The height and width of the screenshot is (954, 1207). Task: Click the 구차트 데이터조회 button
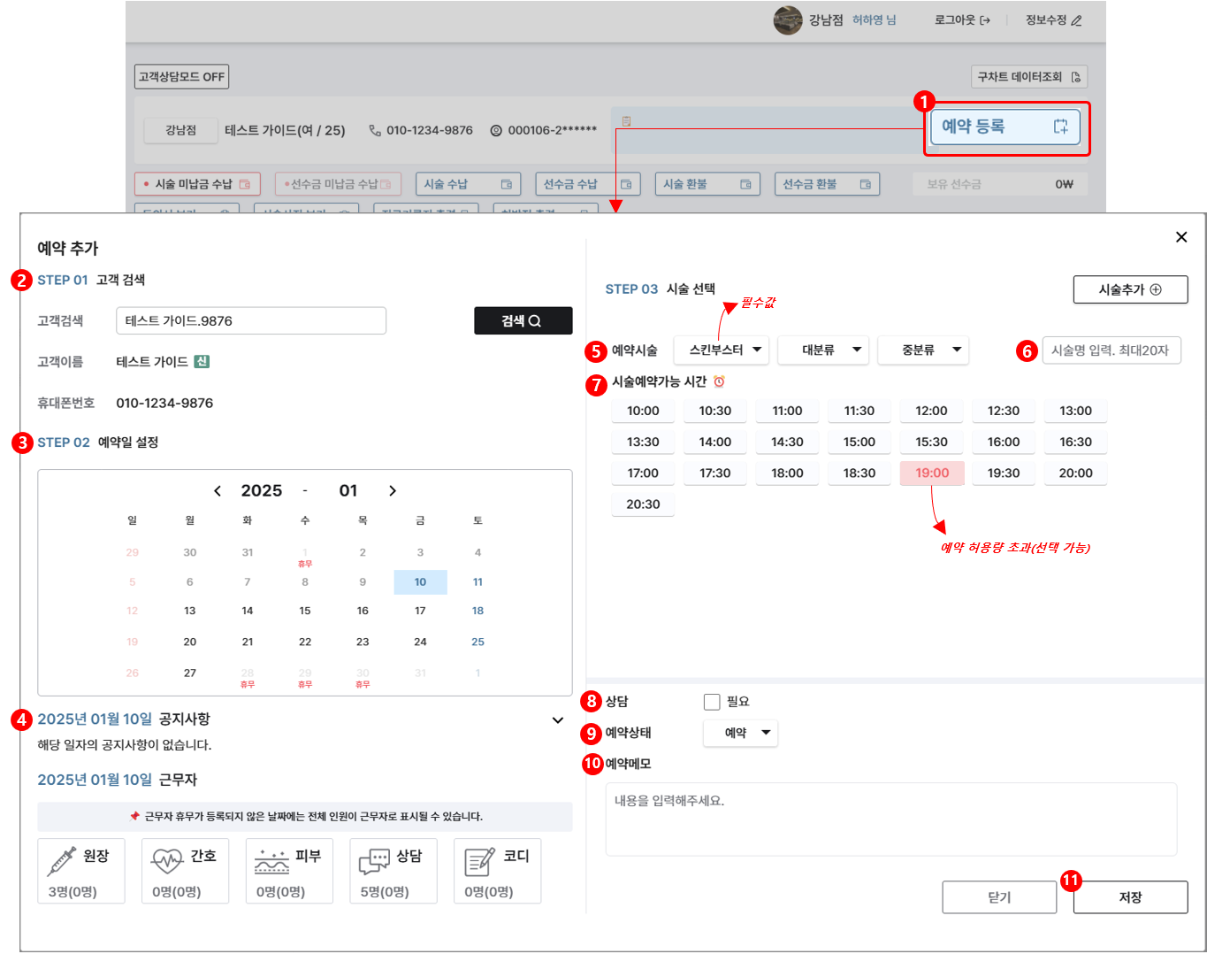1029,77
